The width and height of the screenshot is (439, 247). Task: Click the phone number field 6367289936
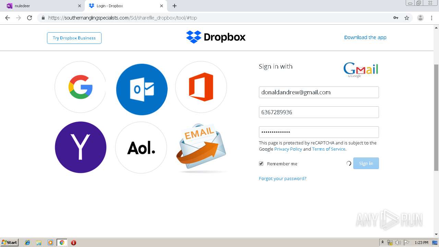tap(319, 112)
